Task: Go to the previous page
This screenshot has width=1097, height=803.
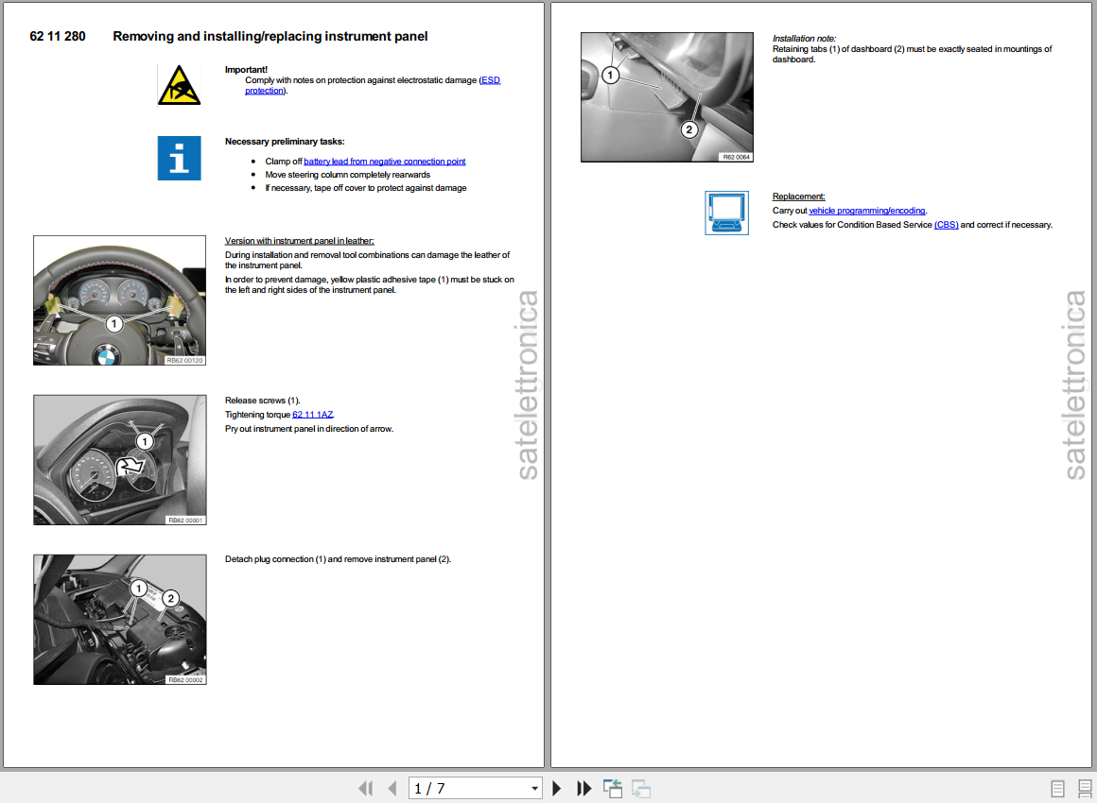Action: point(392,788)
